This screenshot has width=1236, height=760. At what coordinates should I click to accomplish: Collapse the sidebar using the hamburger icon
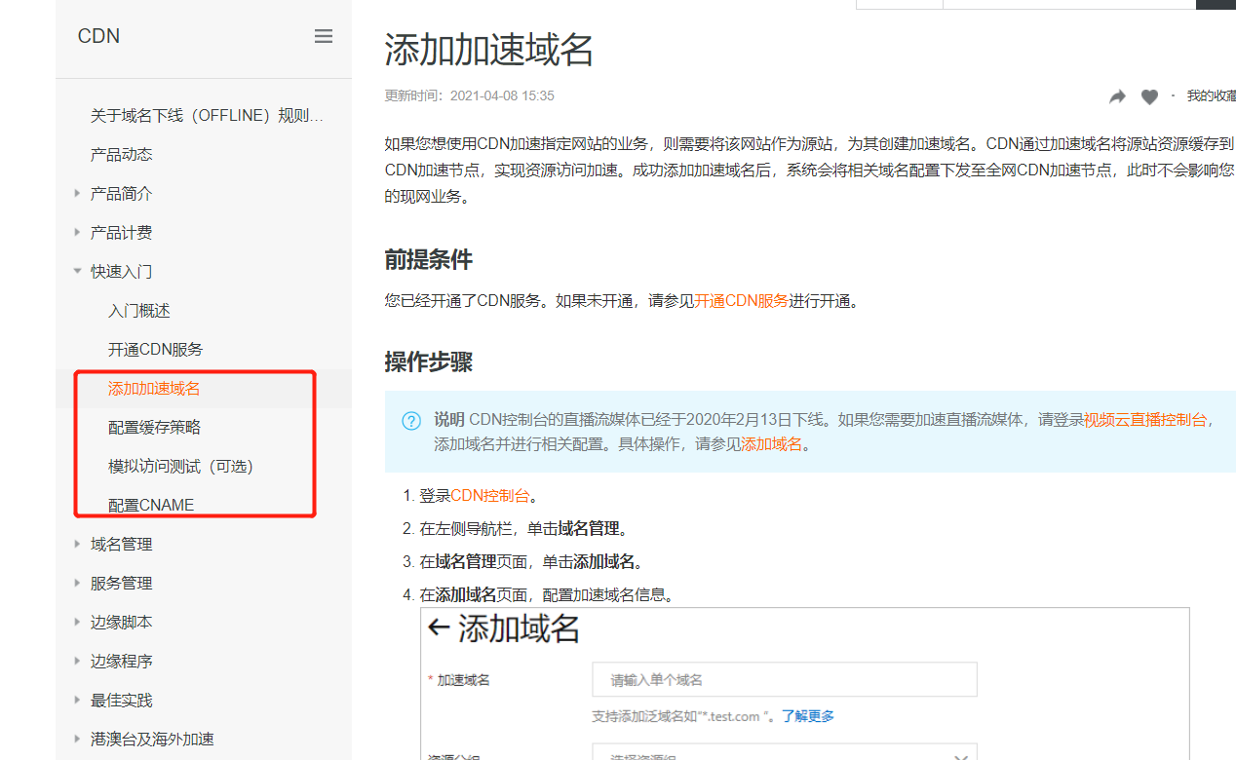click(x=323, y=35)
